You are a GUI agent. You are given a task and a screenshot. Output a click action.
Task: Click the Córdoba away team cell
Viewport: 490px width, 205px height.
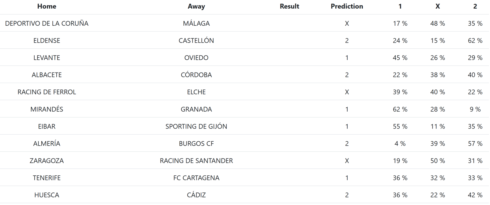click(196, 75)
